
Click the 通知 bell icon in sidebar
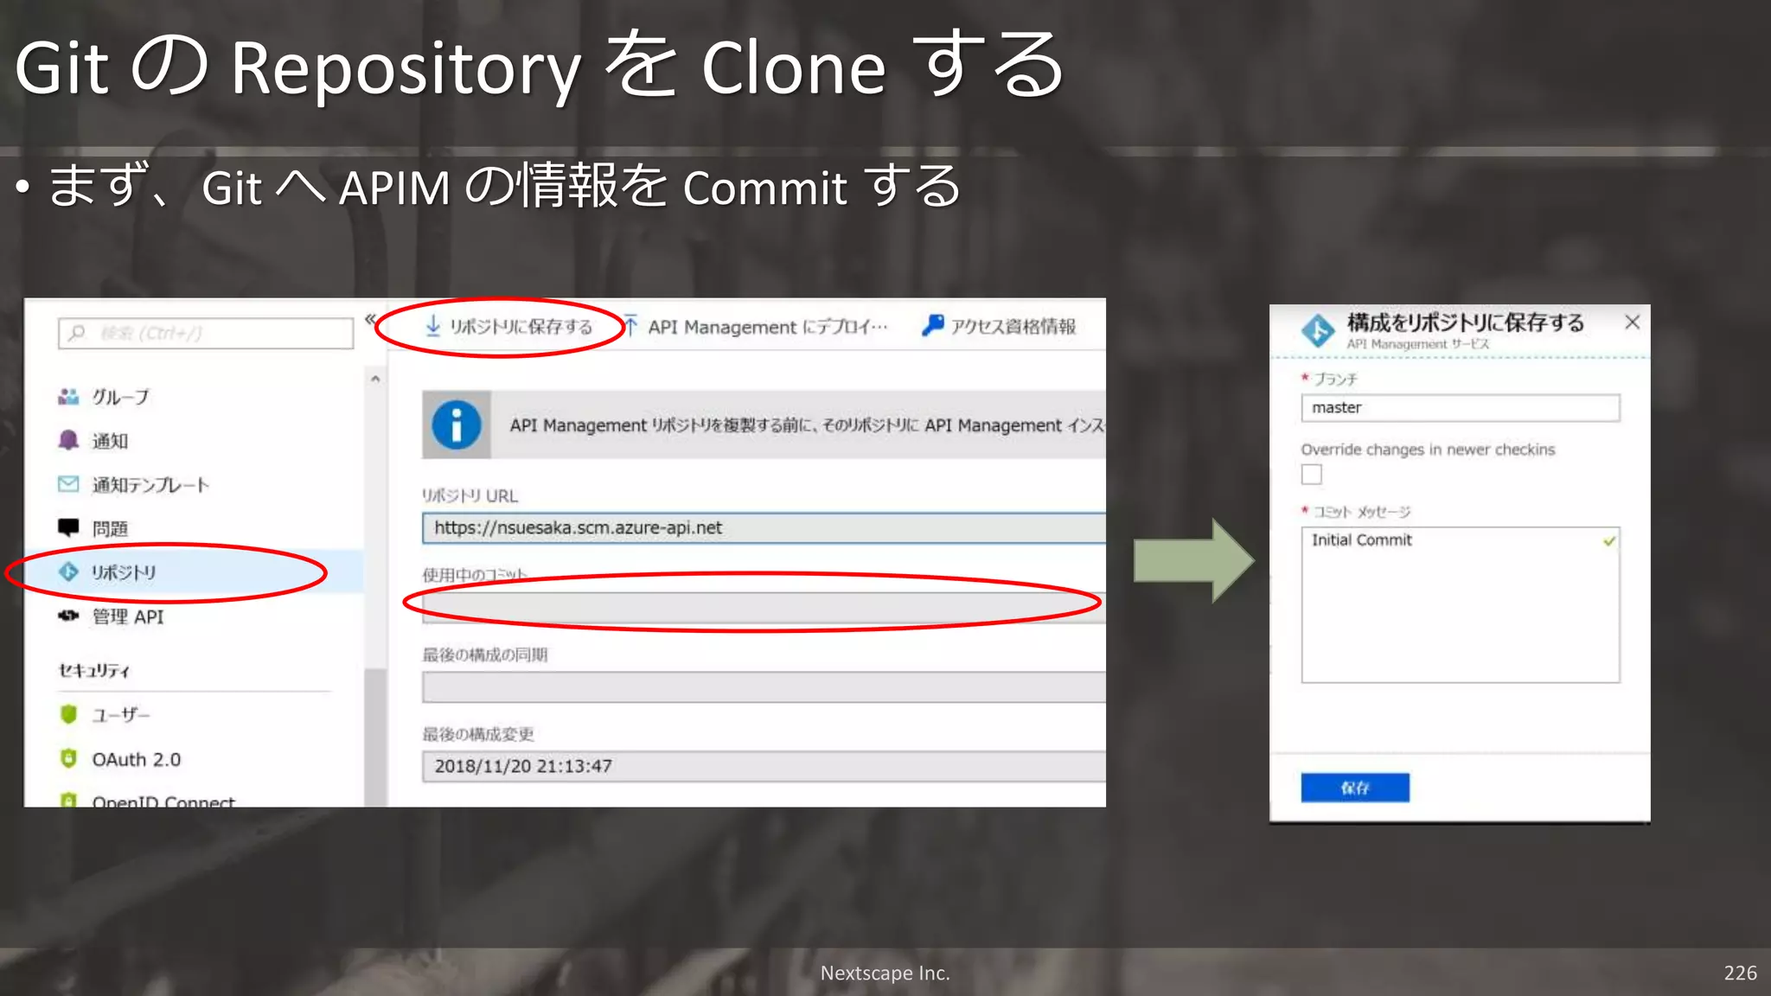point(68,440)
